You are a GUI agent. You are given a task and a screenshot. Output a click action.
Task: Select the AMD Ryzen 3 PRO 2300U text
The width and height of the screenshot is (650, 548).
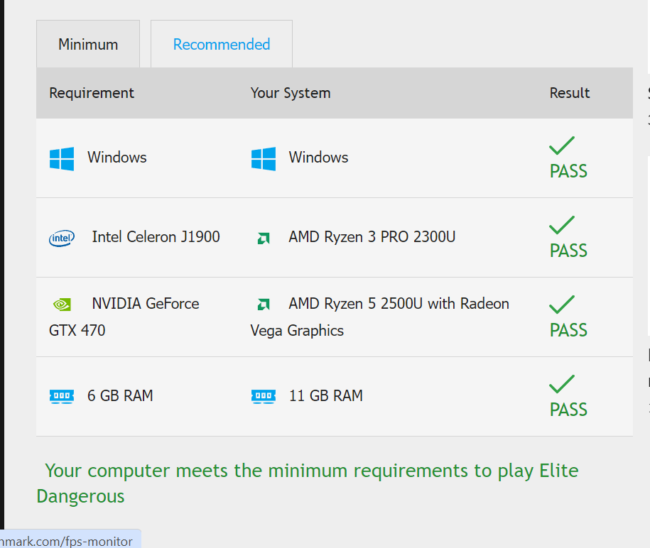tap(372, 237)
